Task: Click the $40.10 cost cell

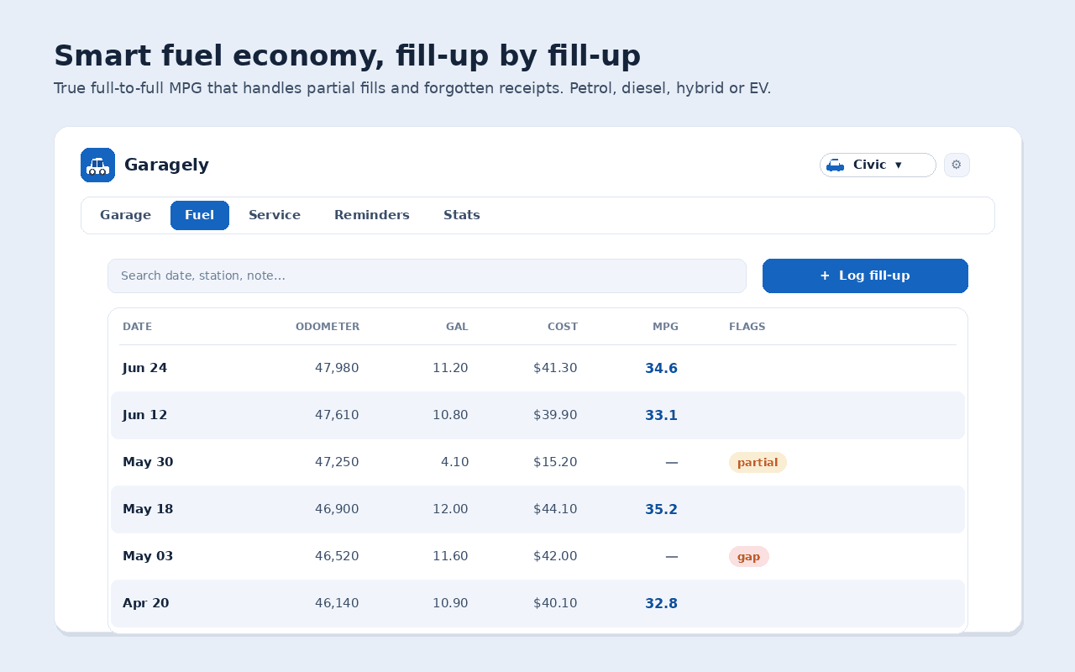Action: (x=555, y=603)
